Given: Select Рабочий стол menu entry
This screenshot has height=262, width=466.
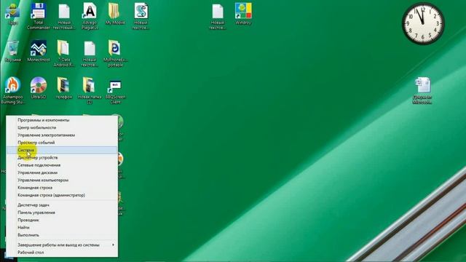Looking at the screenshot, I should click(x=62, y=253).
